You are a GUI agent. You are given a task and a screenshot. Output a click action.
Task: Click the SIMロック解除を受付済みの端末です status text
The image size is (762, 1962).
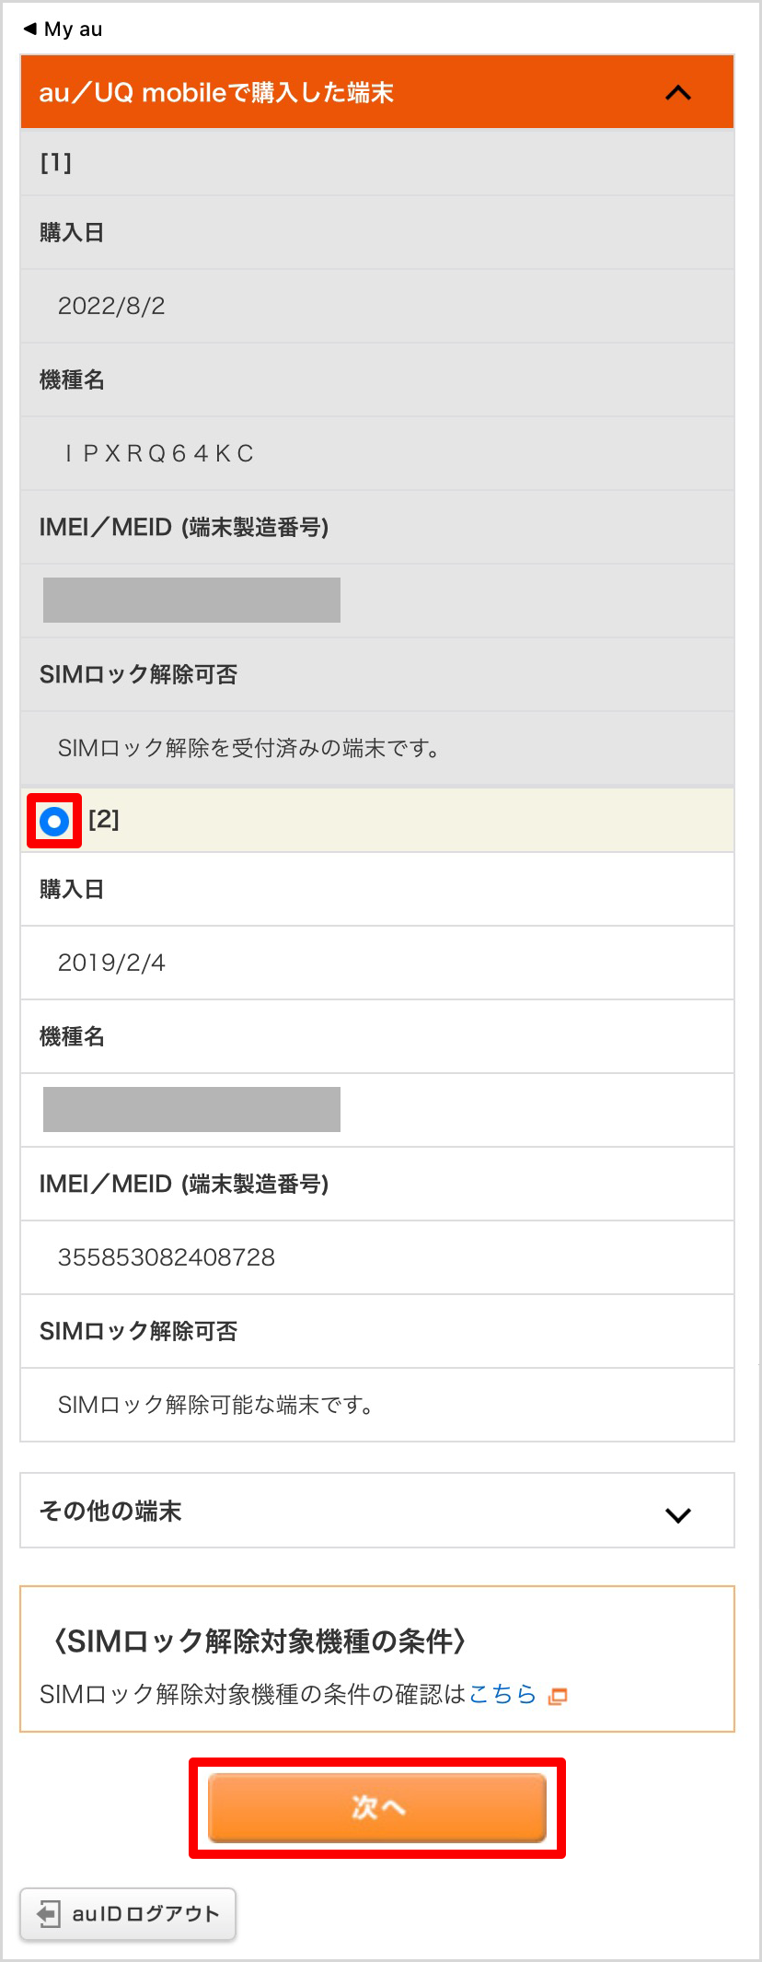coord(248,748)
